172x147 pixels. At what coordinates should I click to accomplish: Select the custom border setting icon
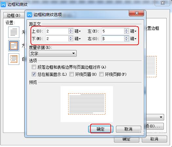pos(14,59)
